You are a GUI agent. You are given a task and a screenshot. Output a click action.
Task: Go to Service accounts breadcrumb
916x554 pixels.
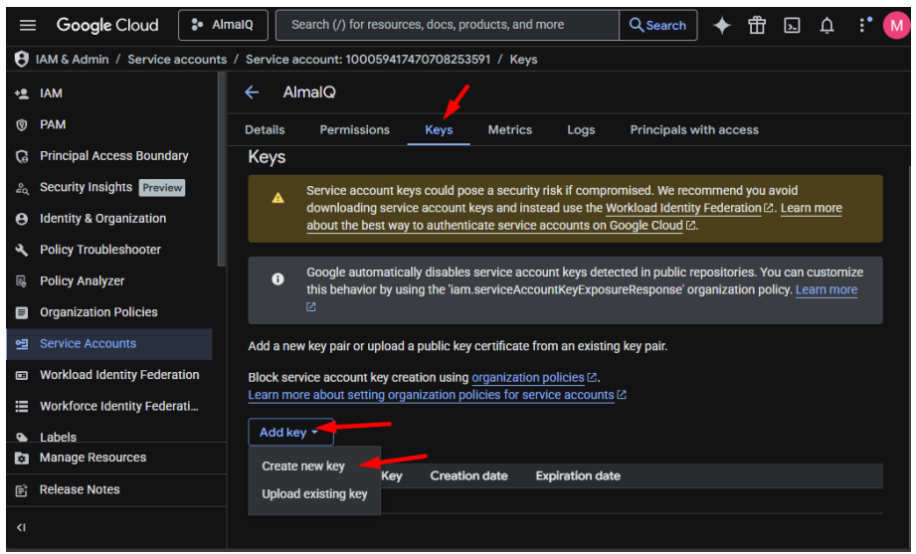tap(177, 59)
